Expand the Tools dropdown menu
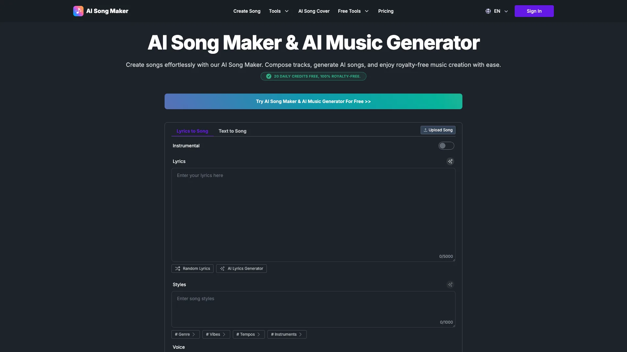Image resolution: width=627 pixels, height=352 pixels. pyautogui.click(x=279, y=11)
